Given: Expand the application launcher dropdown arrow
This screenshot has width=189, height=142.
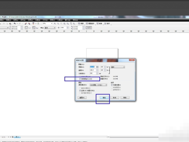Looking at the screenshot, I should 36,24.
